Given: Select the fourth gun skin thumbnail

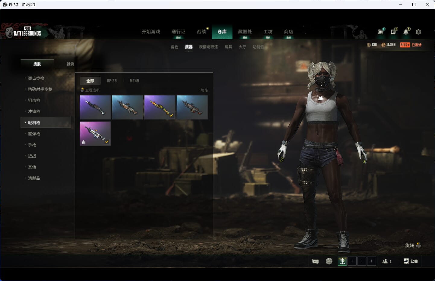Looking at the screenshot, I should [192, 107].
